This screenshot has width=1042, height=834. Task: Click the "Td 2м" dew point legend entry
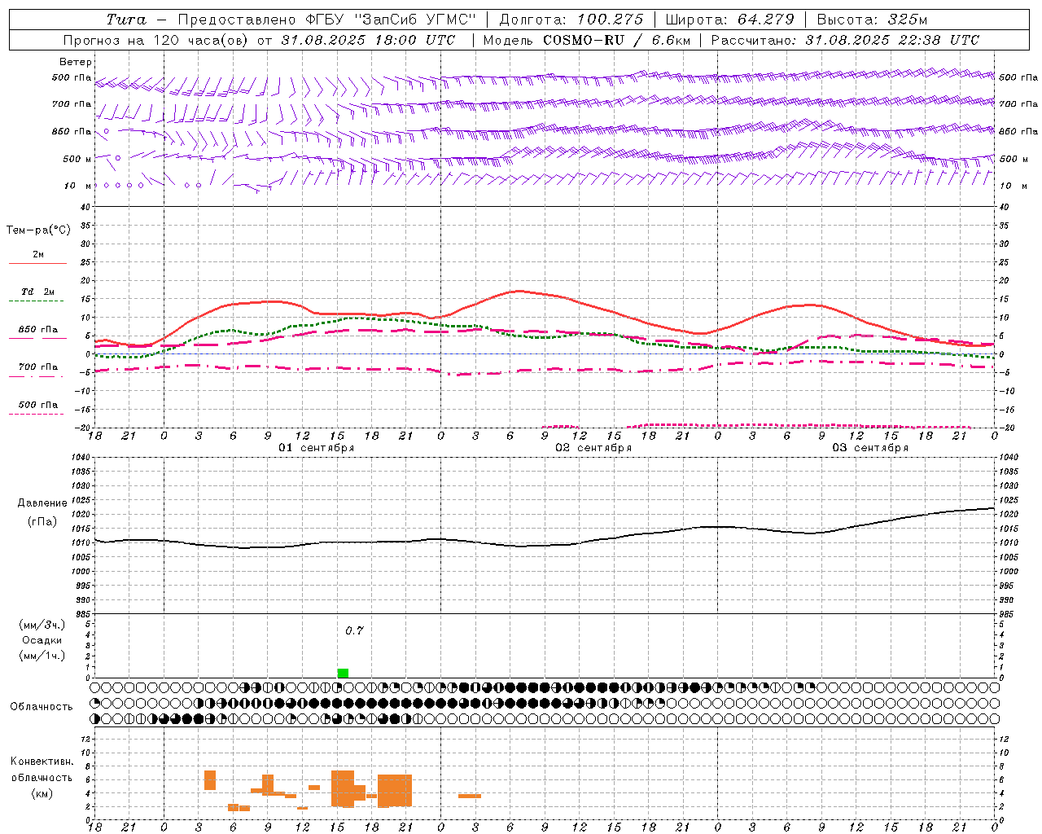tap(38, 292)
